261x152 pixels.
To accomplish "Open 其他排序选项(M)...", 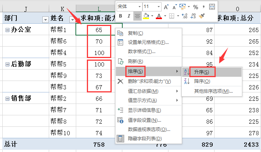I will (212, 91).
